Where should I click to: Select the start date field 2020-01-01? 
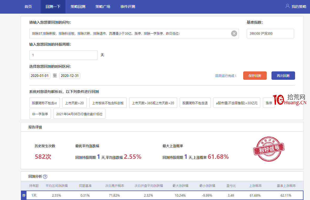(x=40, y=75)
